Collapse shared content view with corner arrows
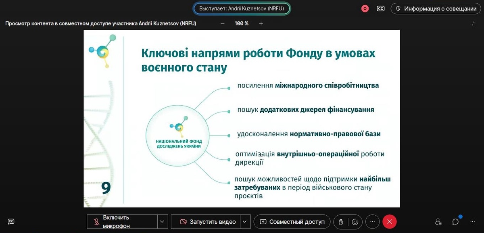 473,23
